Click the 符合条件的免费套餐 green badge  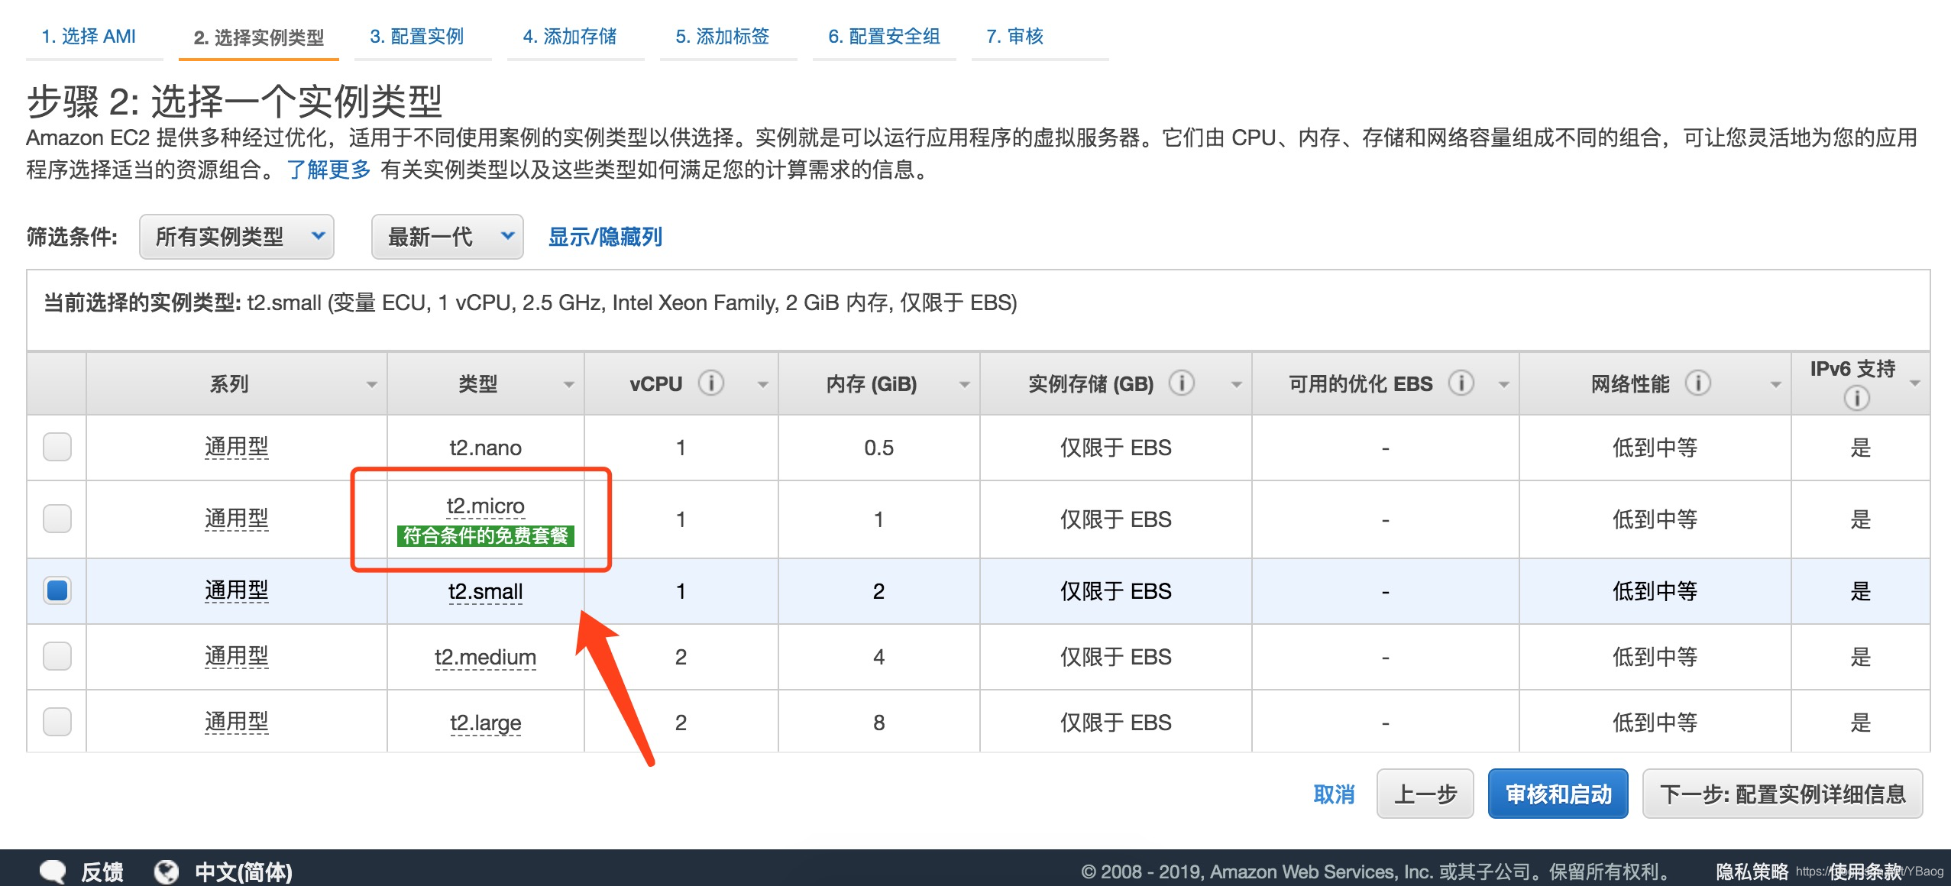[486, 536]
